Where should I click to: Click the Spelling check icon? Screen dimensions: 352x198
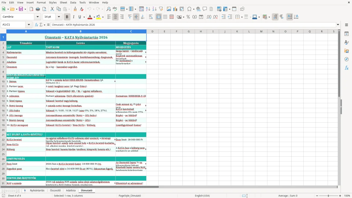(115, 9)
